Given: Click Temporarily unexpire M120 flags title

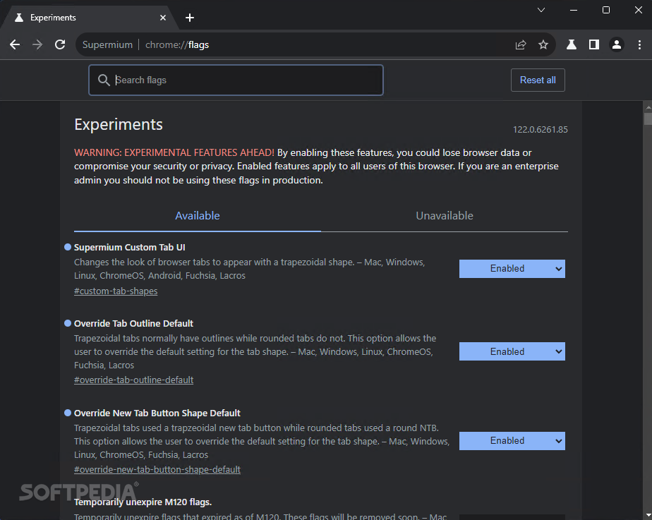Looking at the screenshot, I should tap(143, 502).
